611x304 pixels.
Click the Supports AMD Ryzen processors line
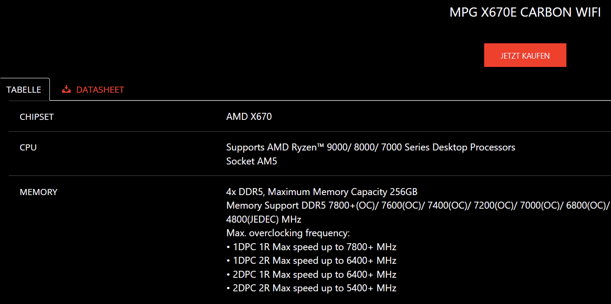click(370, 147)
